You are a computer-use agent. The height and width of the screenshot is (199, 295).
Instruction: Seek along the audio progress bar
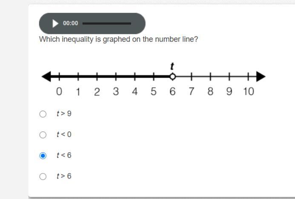point(107,23)
